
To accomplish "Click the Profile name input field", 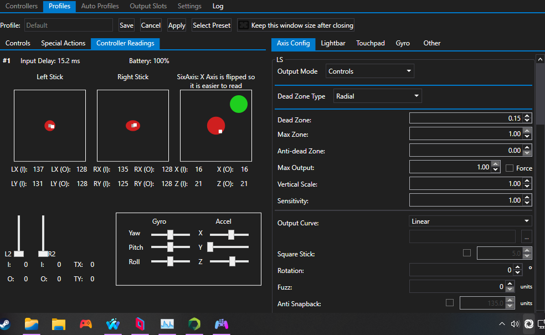I will click(x=68, y=25).
